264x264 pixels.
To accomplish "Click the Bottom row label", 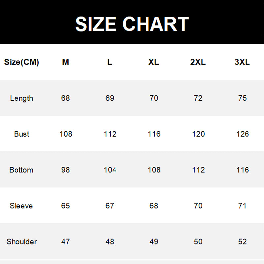I will coord(21,170).
